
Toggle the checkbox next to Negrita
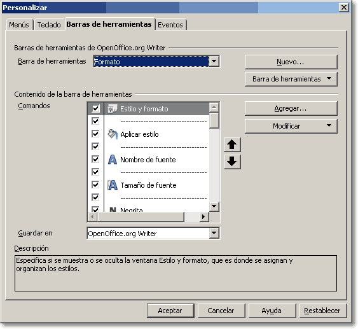pos(95,209)
